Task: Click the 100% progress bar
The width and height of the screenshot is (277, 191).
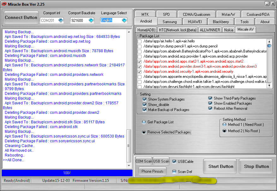Action: (67, 173)
